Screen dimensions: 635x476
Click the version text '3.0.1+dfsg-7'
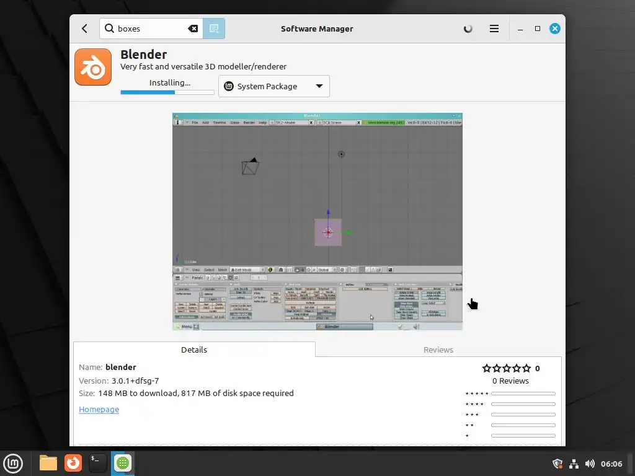[x=135, y=381]
